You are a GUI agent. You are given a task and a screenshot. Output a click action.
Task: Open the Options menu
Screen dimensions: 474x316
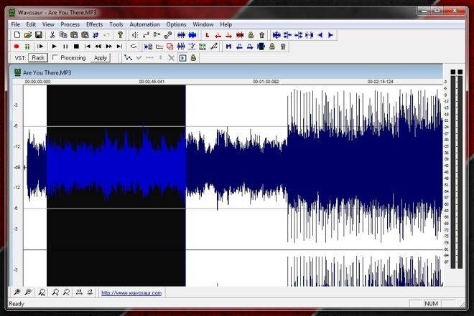click(x=176, y=24)
